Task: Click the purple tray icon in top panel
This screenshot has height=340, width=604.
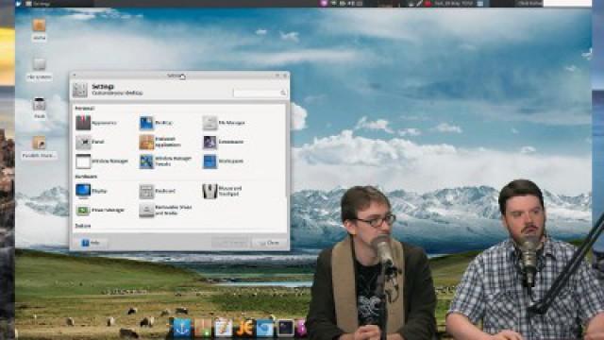Action: click(324, 4)
